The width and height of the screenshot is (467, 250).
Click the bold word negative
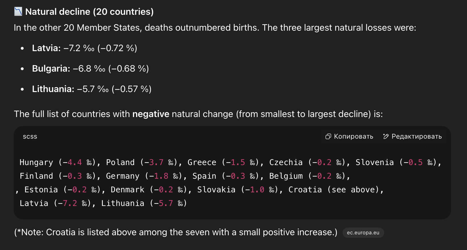click(151, 114)
